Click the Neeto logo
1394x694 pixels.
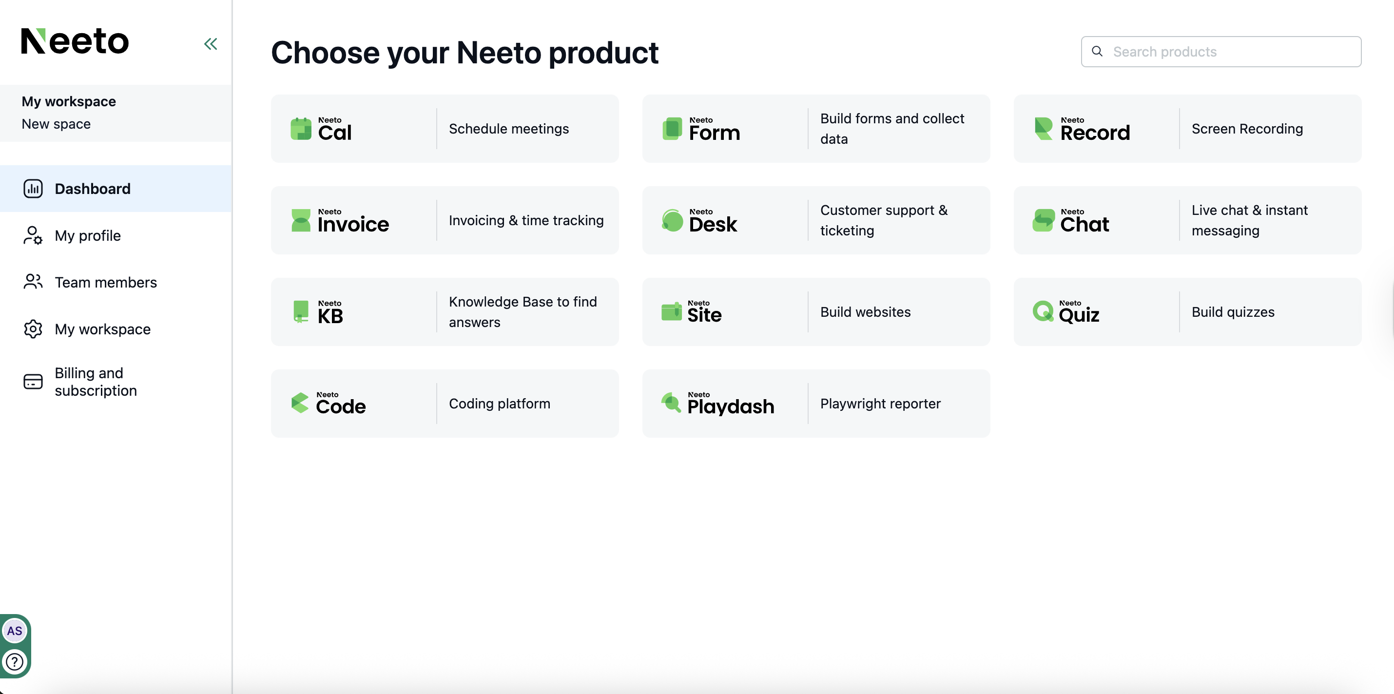[x=75, y=41]
